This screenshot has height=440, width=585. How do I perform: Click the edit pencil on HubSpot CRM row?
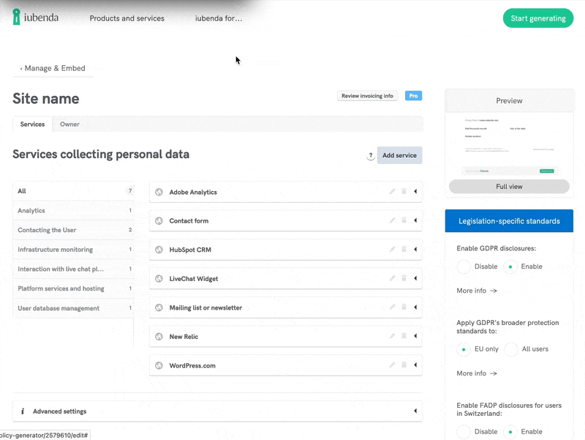392,250
